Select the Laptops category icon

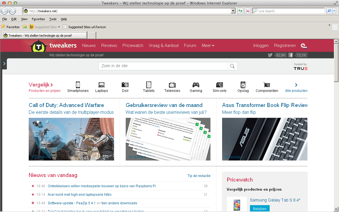click(x=102, y=85)
